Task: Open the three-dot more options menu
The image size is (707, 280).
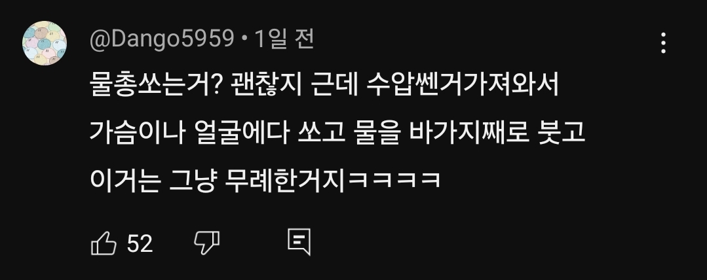Action: 663,43
